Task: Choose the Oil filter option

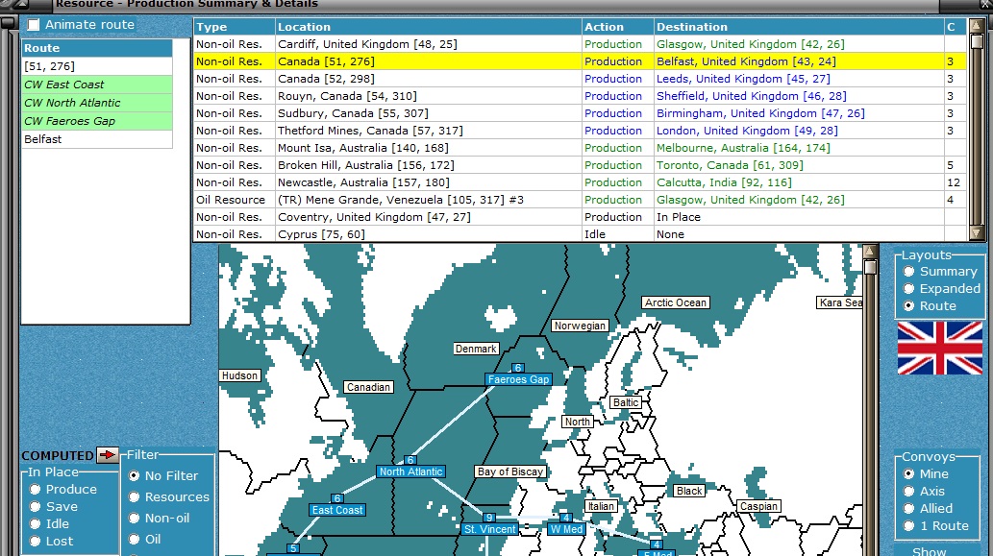Action: (135, 539)
